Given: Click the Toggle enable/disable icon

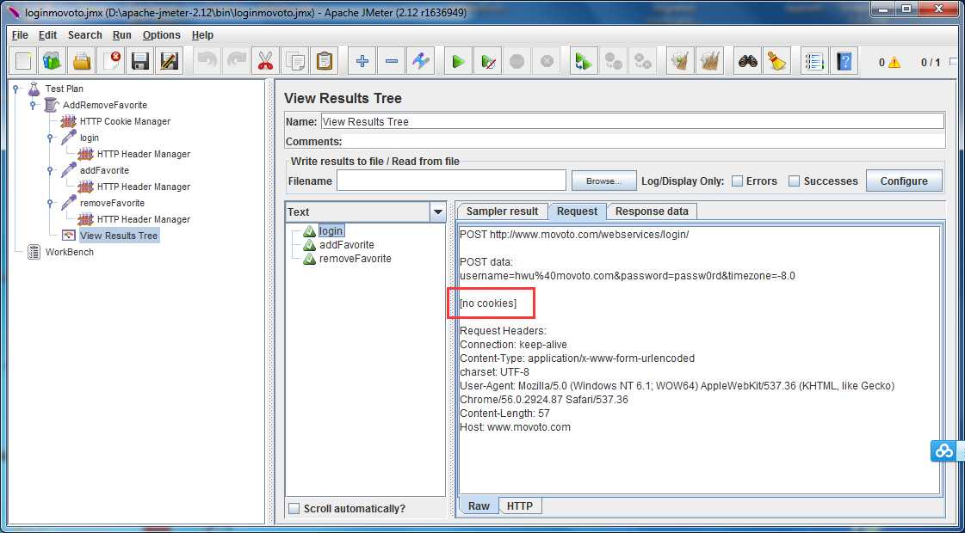Looking at the screenshot, I should (420, 61).
